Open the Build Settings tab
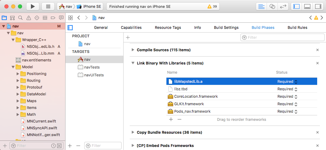Screen dimensions: 326x150 point(226,27)
